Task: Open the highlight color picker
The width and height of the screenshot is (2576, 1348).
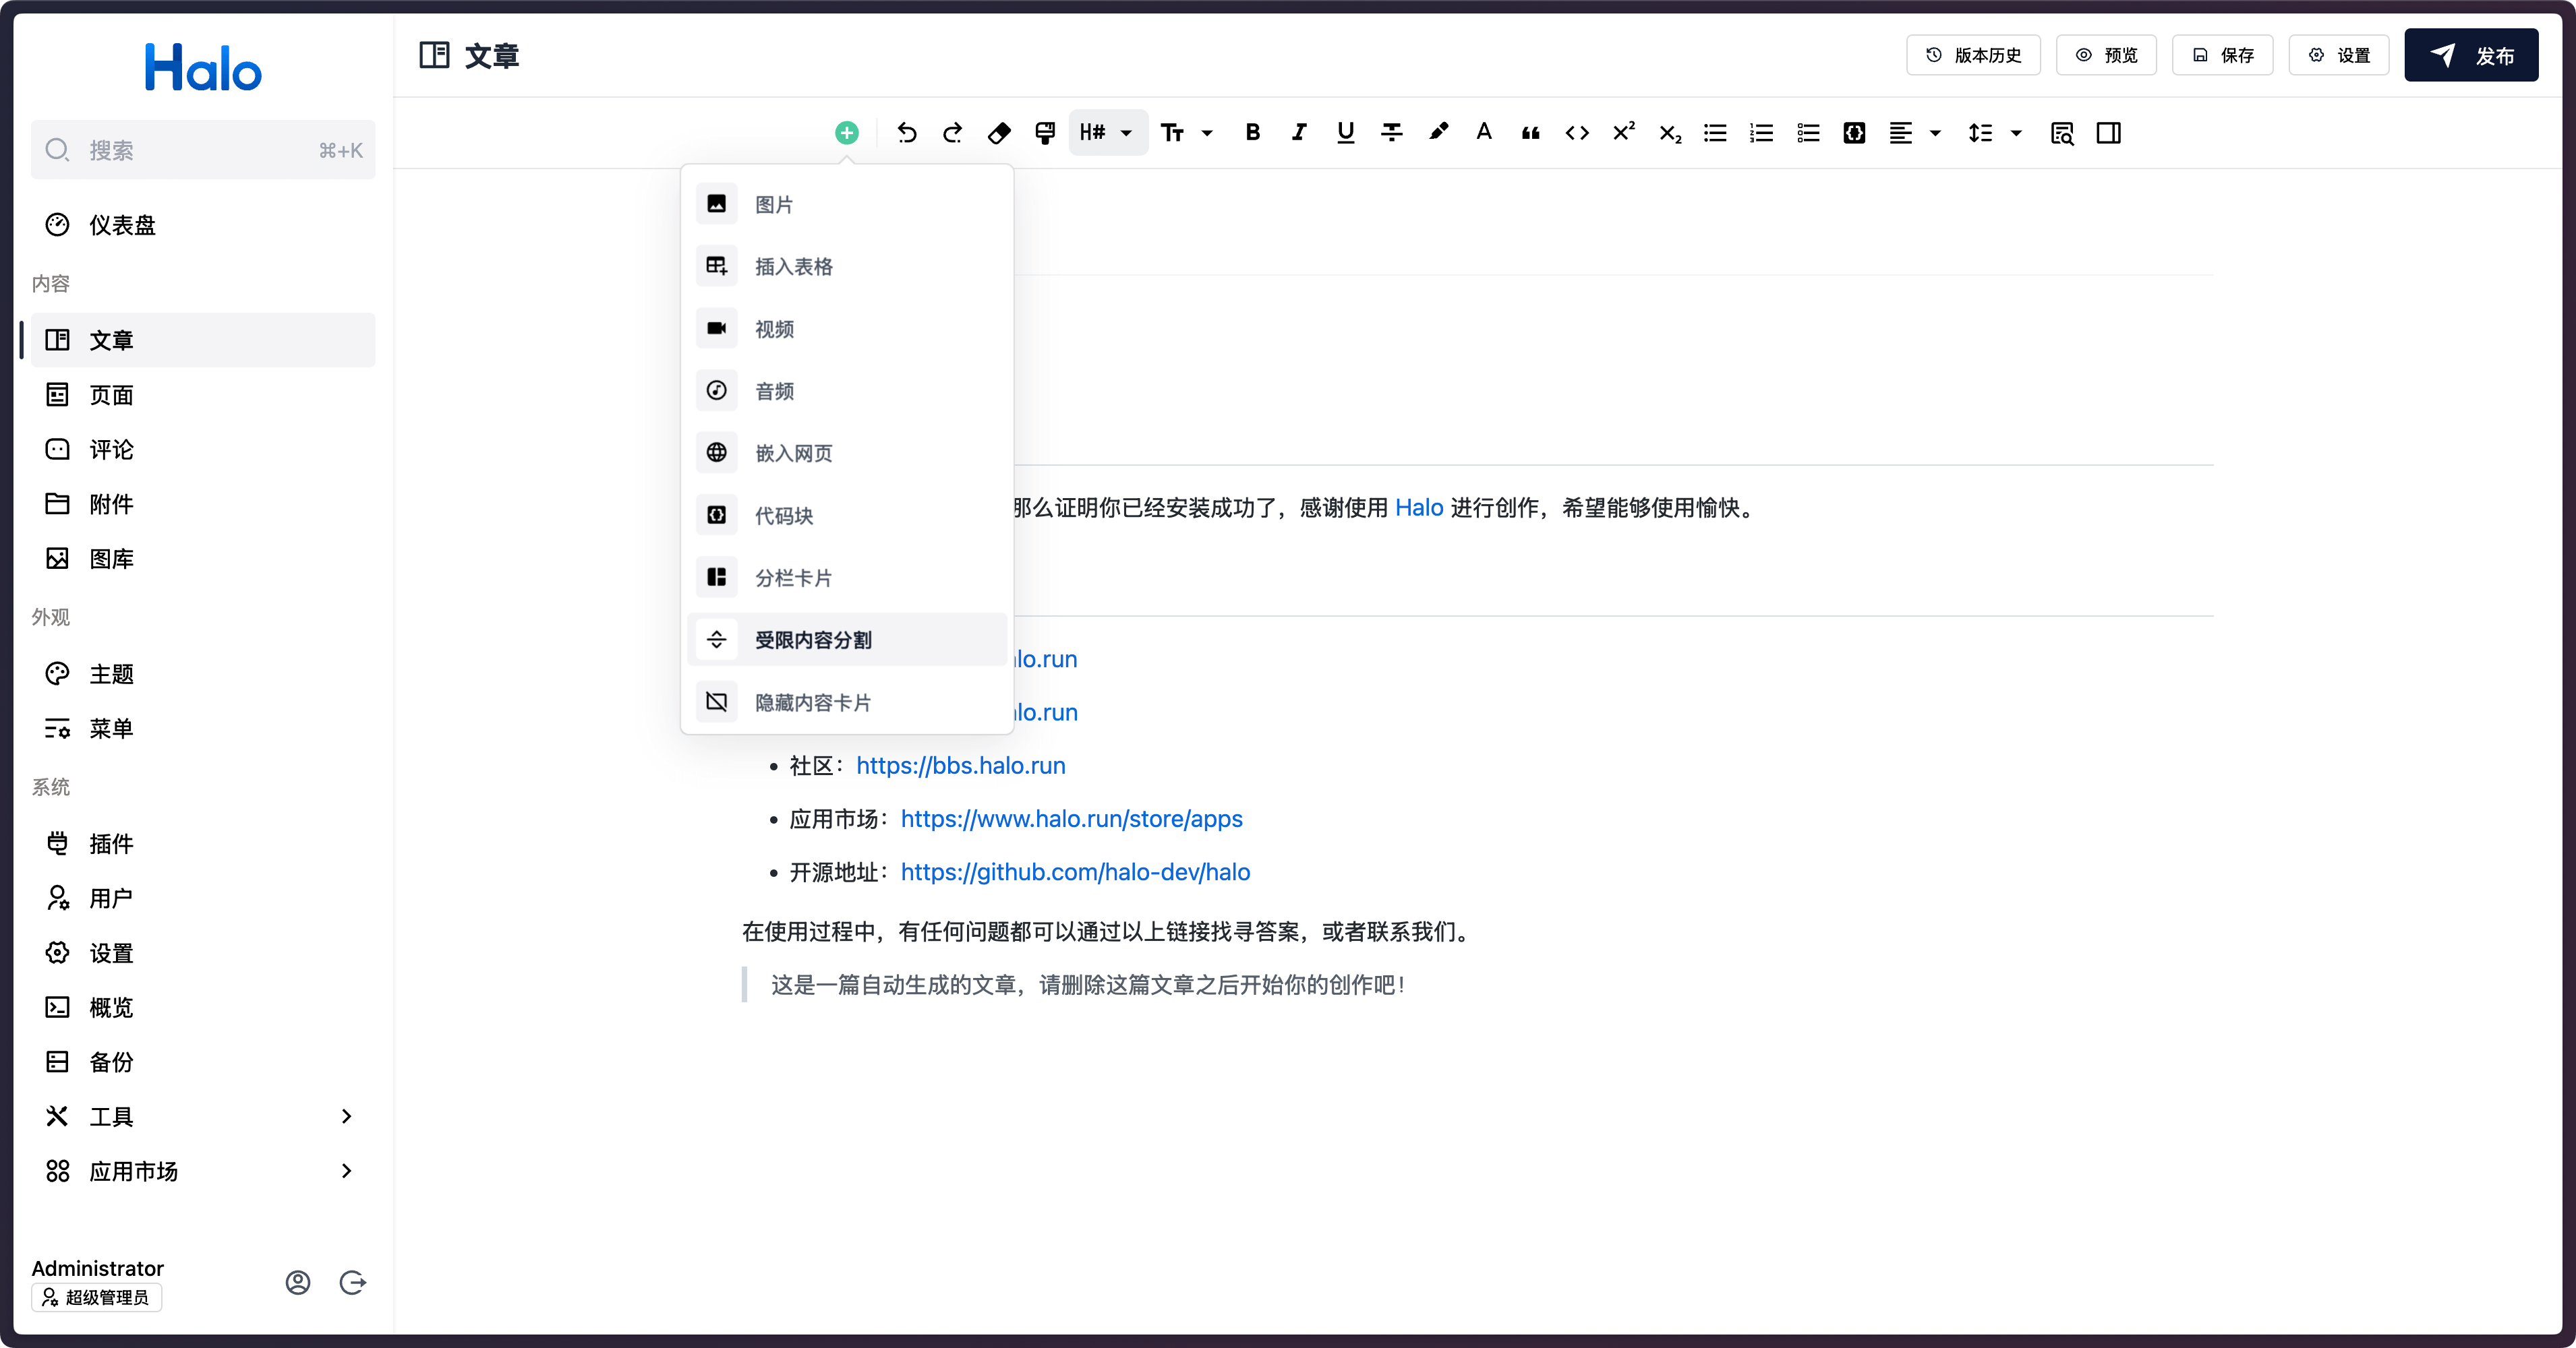Action: (1438, 133)
